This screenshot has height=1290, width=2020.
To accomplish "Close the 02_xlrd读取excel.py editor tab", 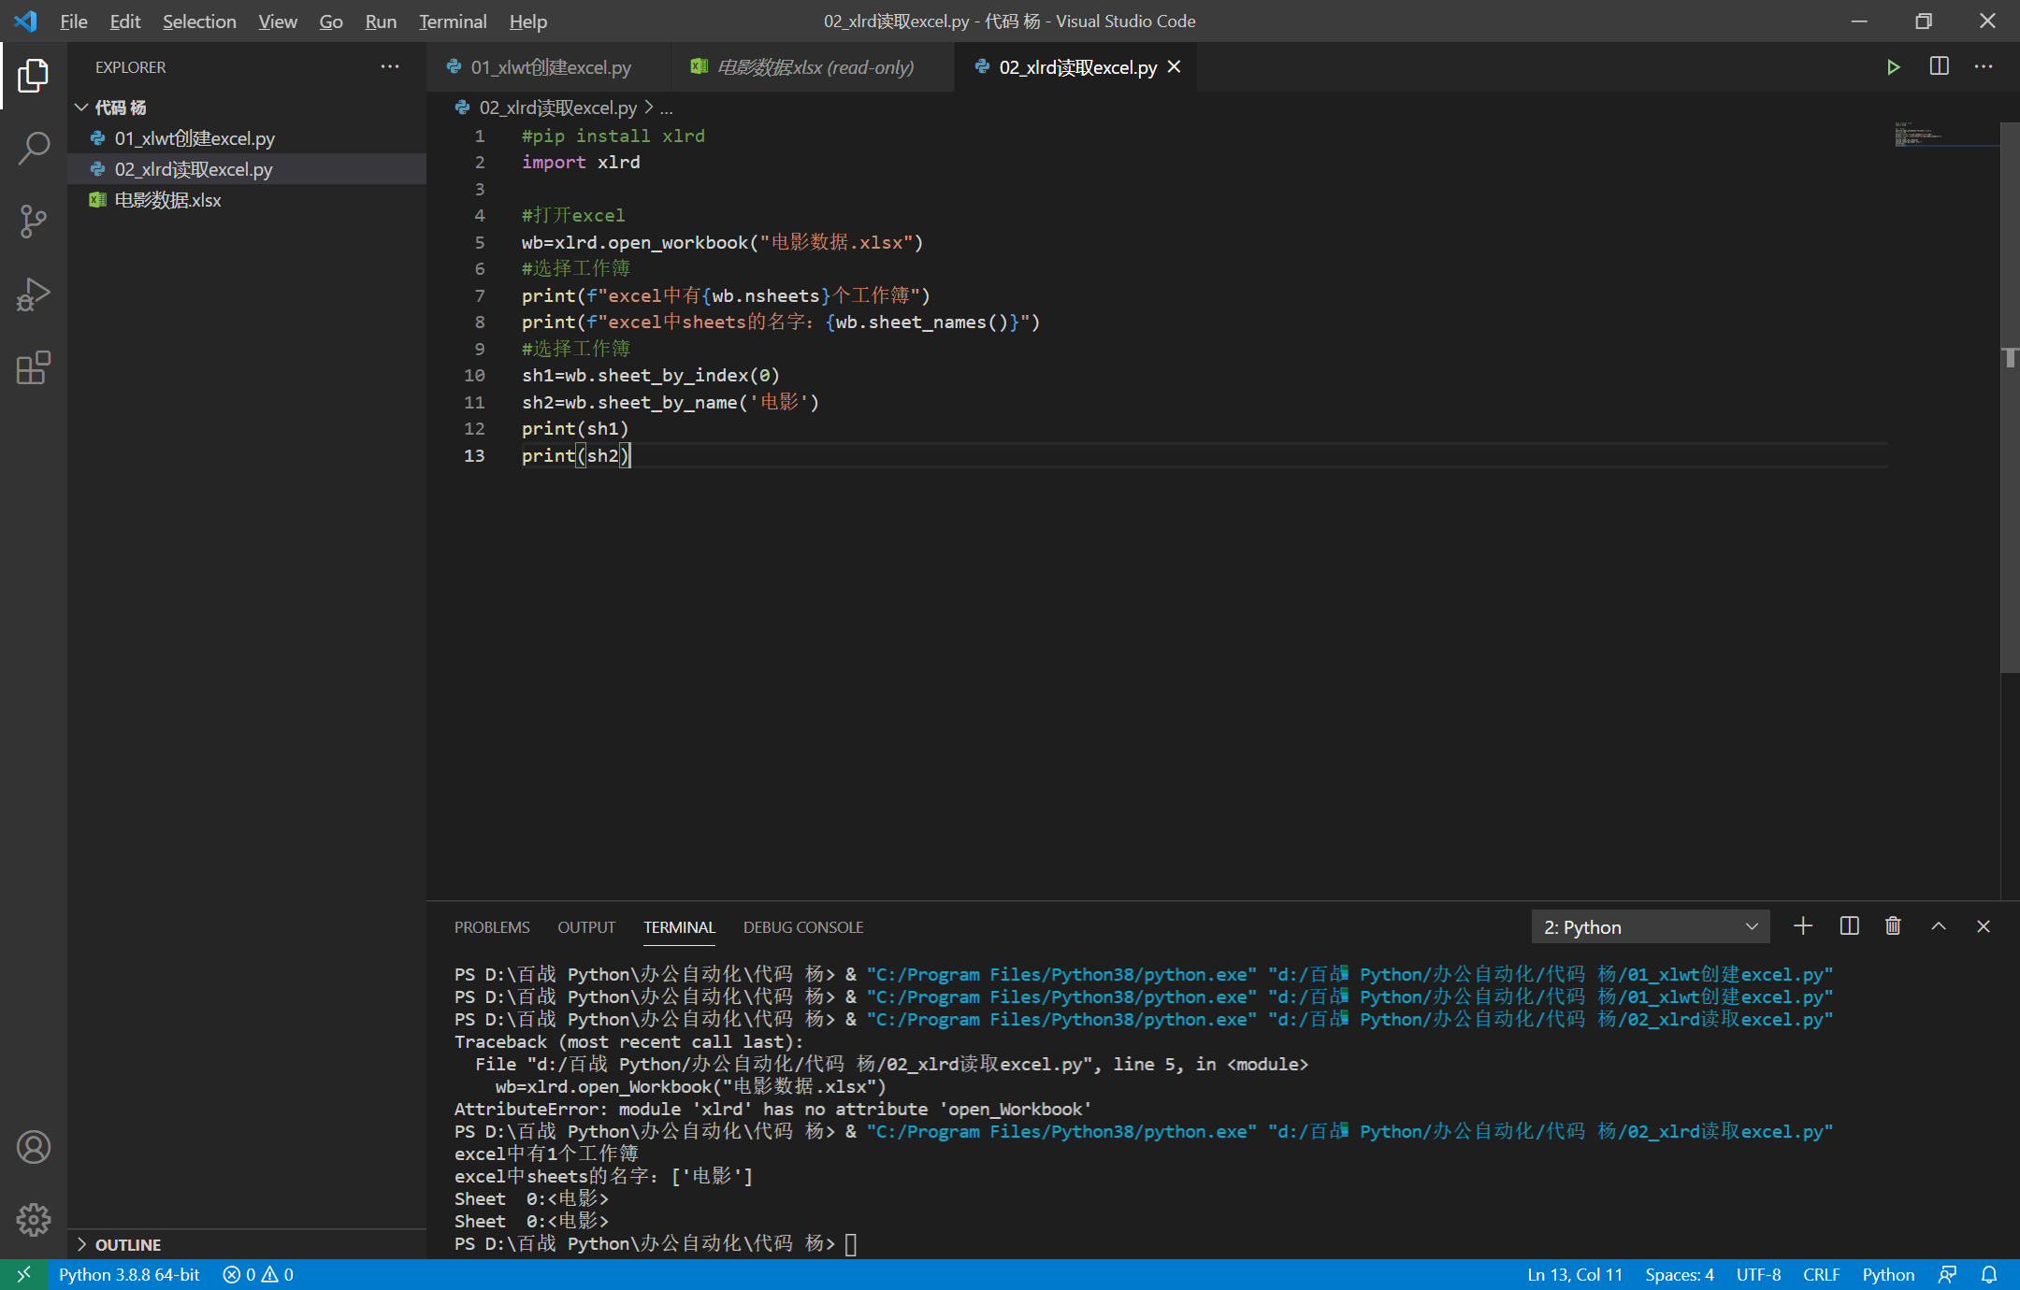I will click(x=1175, y=67).
